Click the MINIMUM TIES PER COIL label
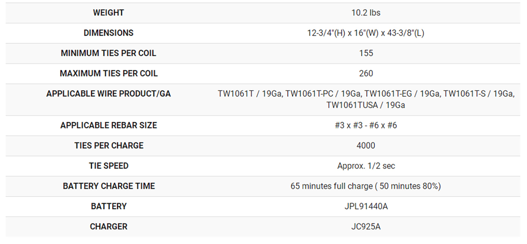 [x=108, y=53]
